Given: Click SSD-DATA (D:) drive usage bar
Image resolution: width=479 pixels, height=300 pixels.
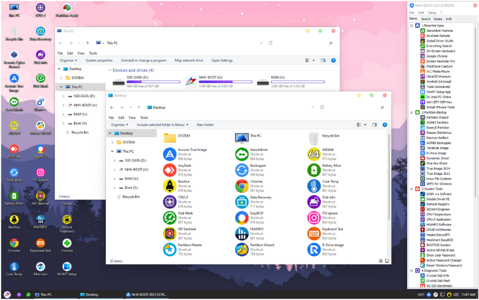Looking at the screenshot, I should click(153, 82).
